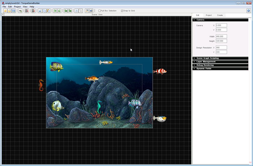253x166 pixels.
Task: Open the Project tab in the side panel
Action: [x=209, y=15]
